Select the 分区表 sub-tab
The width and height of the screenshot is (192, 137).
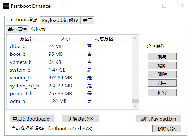[x=38, y=29]
